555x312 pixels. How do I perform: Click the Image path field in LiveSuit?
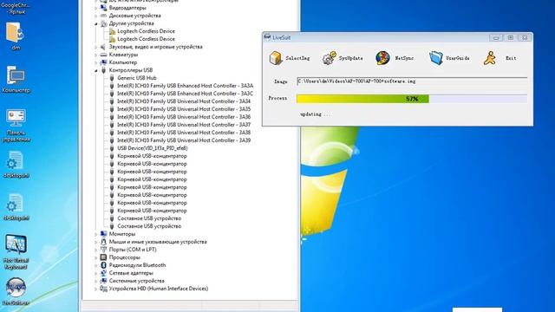tap(412, 81)
